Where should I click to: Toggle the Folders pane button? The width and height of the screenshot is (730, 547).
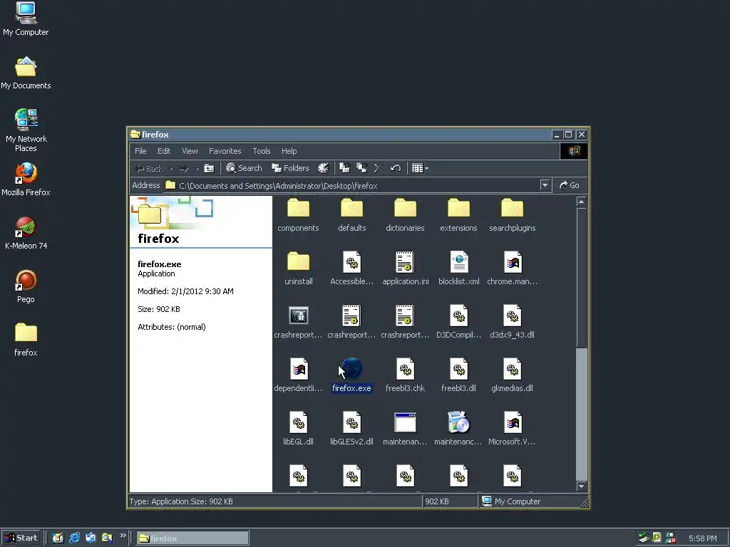click(x=291, y=168)
